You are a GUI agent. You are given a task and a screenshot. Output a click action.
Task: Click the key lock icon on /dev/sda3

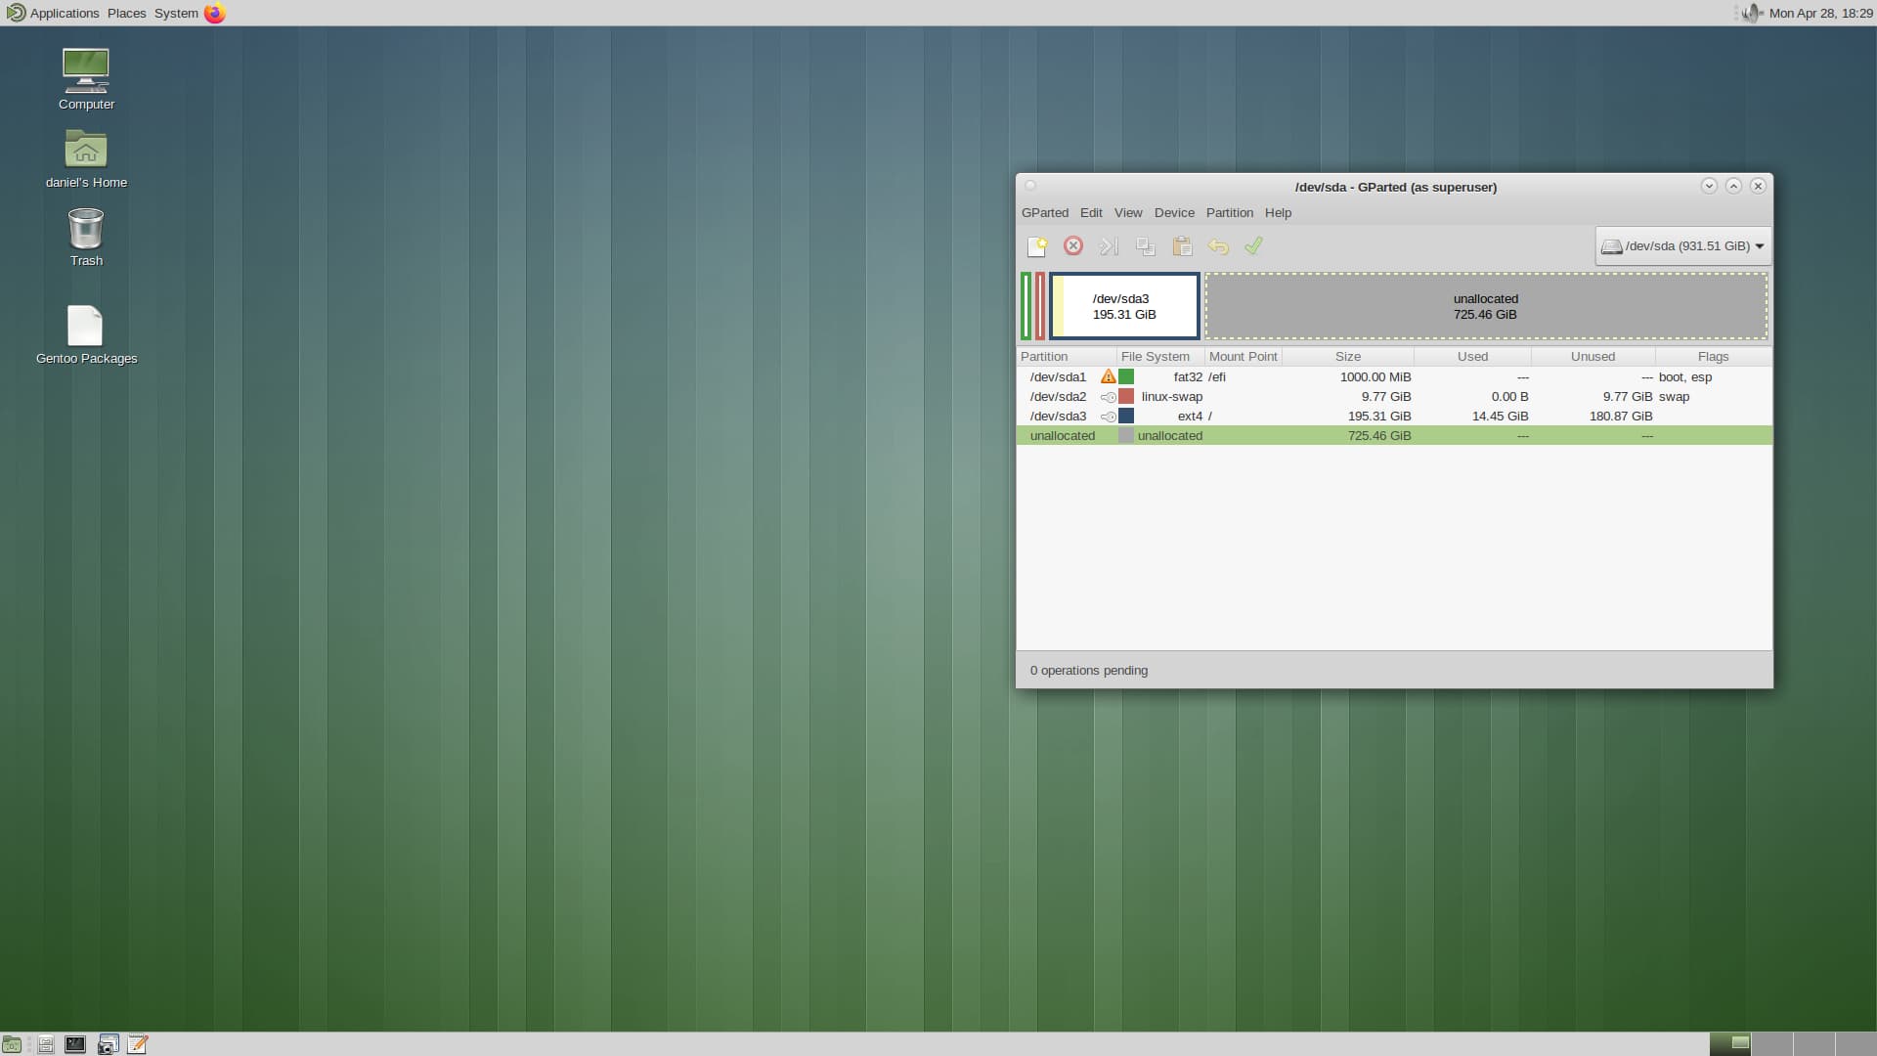pos(1108,417)
